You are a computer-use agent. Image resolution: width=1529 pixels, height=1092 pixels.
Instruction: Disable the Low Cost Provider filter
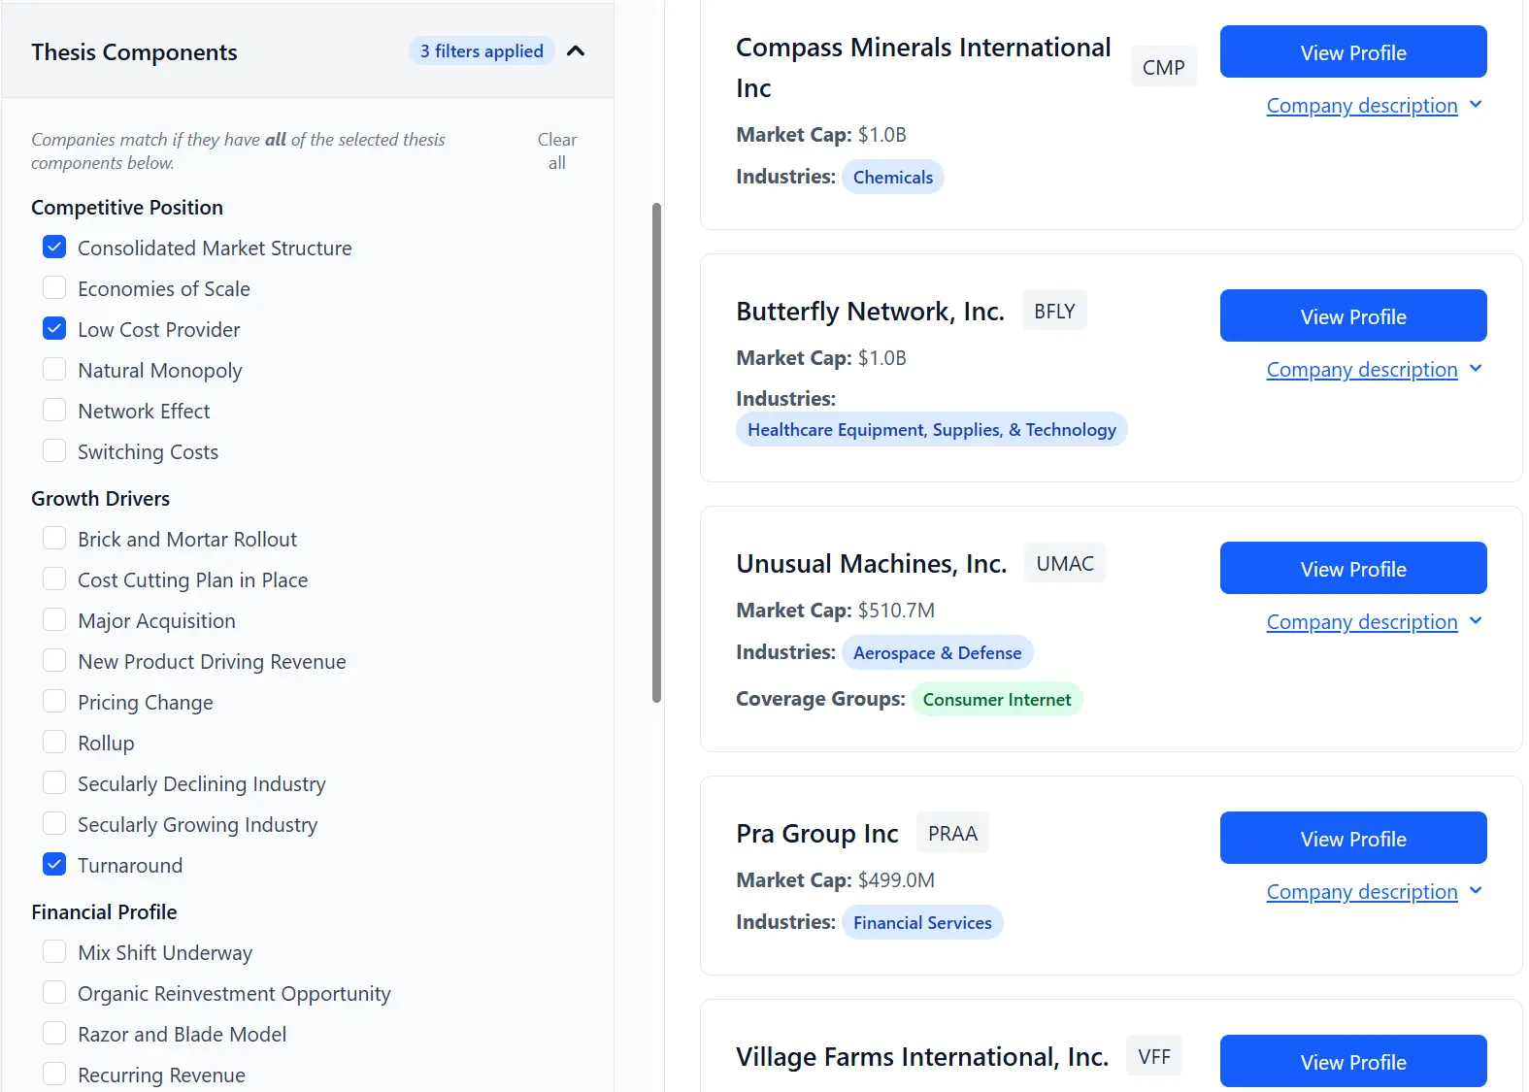coord(54,328)
